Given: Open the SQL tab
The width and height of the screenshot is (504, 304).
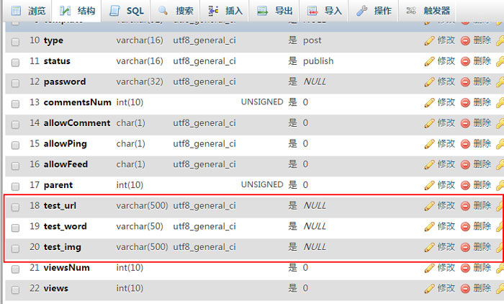Looking at the screenshot, I should [127, 11].
